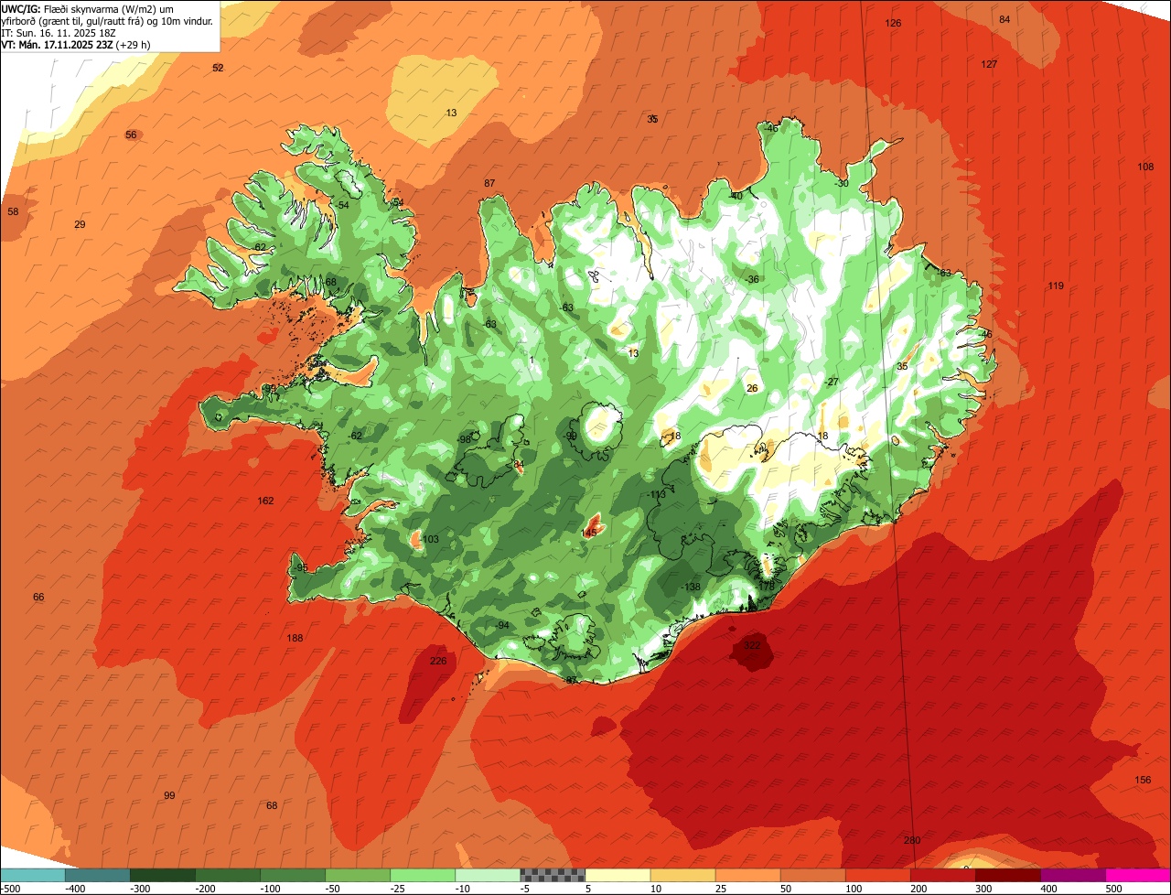Click the legend swatch between -50 and -25
The image size is (1171, 895).
(x=357, y=875)
